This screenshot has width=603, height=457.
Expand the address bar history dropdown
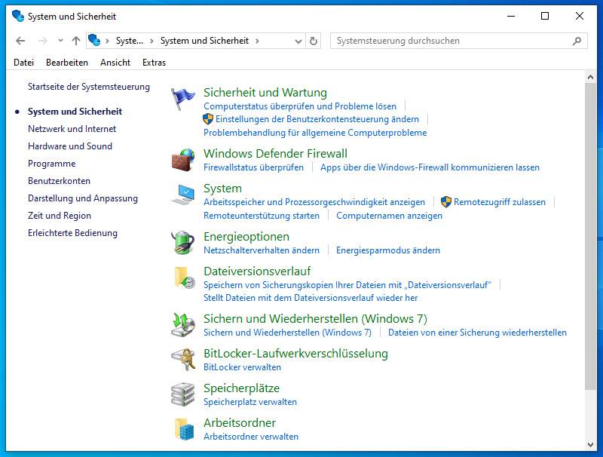298,41
